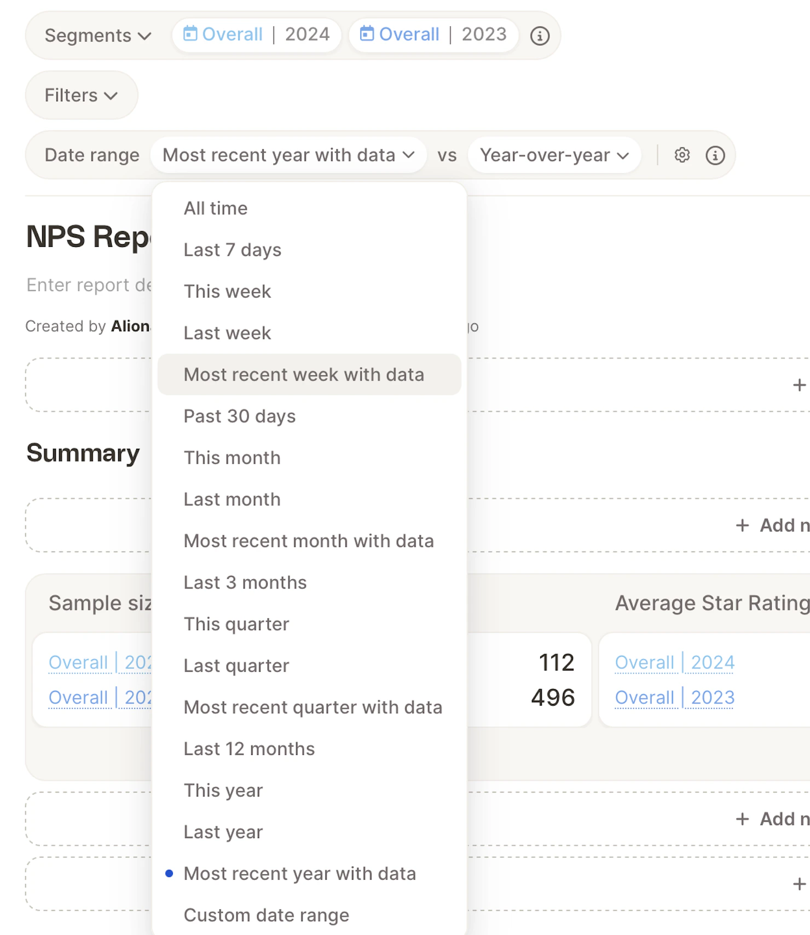
Task: Select This week option
Action: tap(309, 292)
